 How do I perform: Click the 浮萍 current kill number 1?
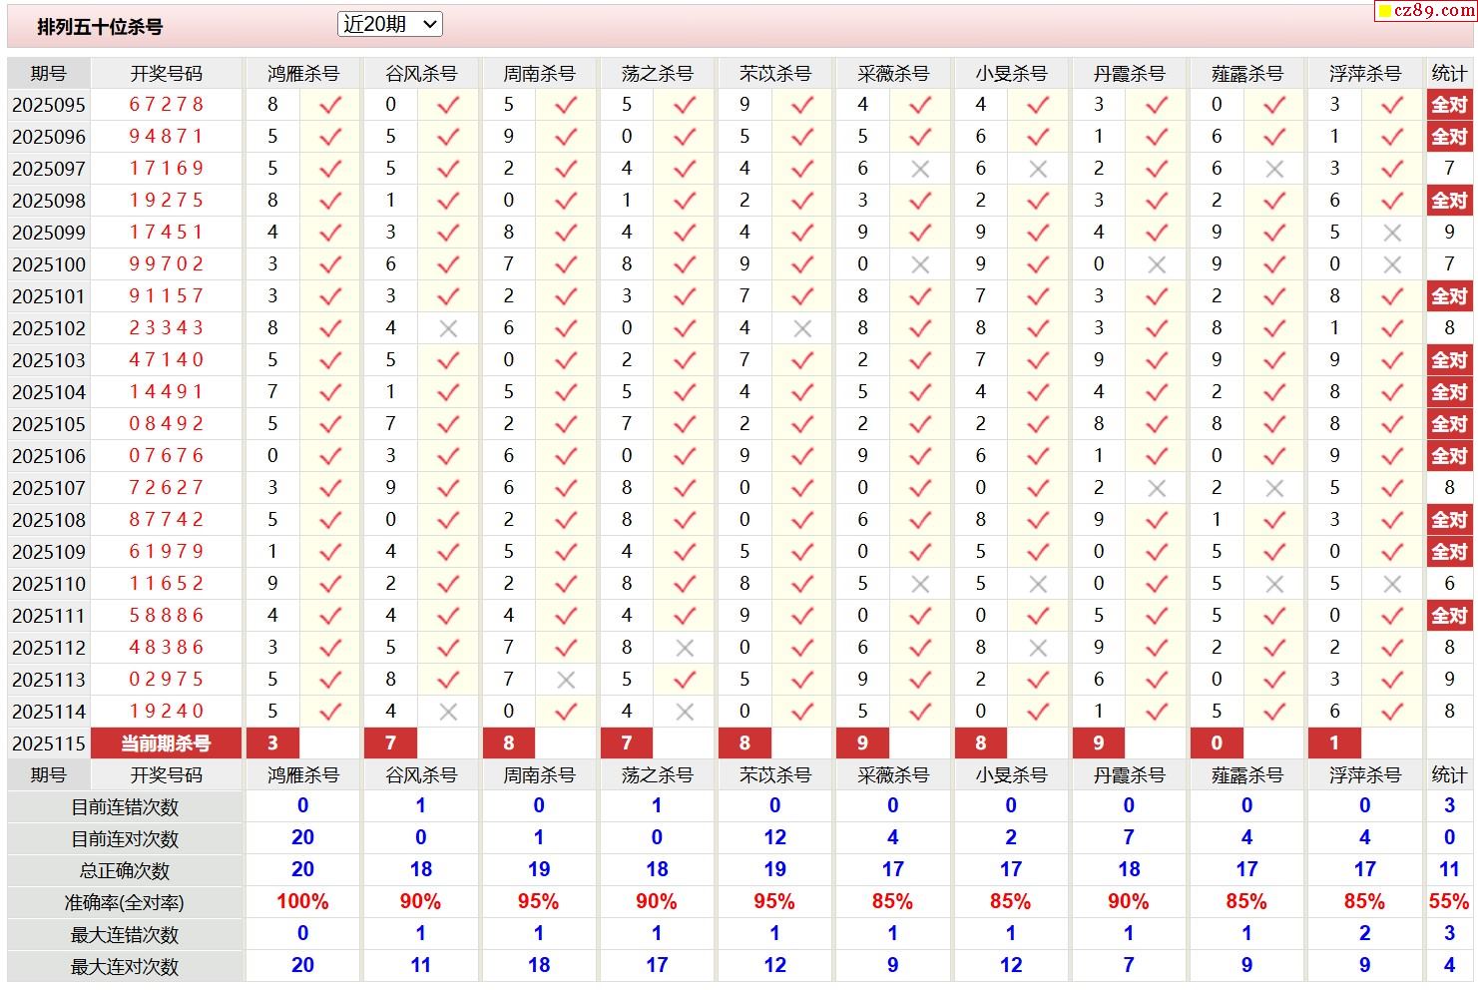tap(1334, 743)
